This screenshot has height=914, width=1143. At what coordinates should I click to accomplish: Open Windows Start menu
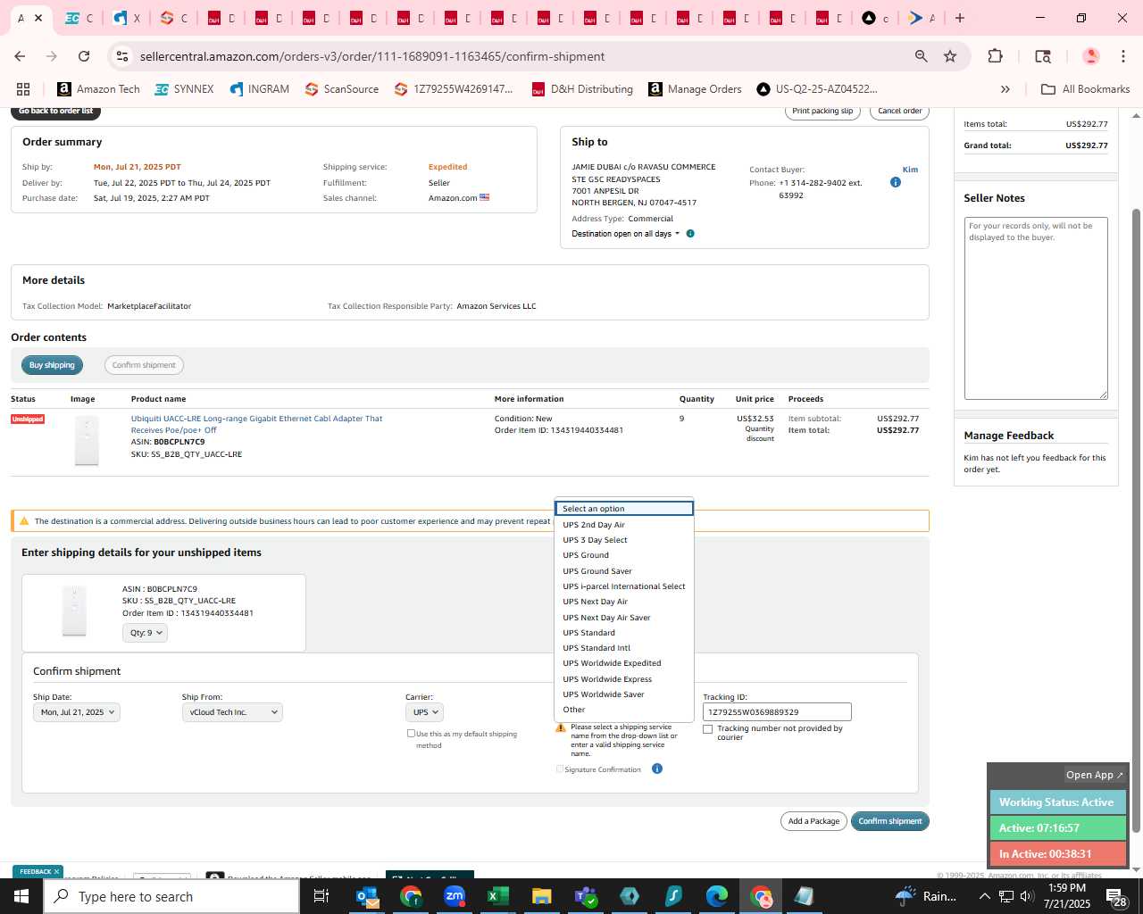click(21, 896)
